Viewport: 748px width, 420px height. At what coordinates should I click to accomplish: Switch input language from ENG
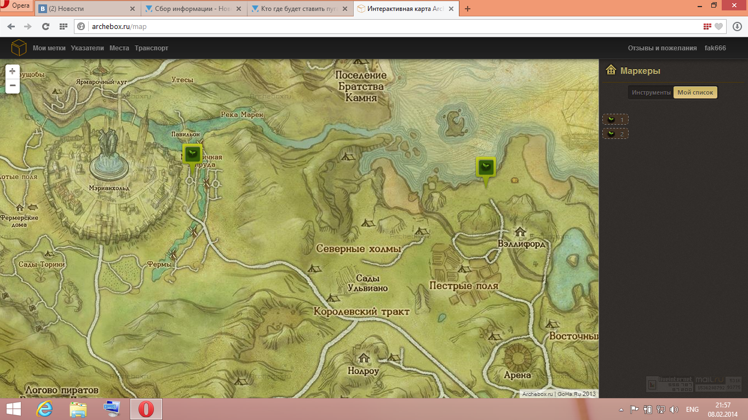[692, 410]
